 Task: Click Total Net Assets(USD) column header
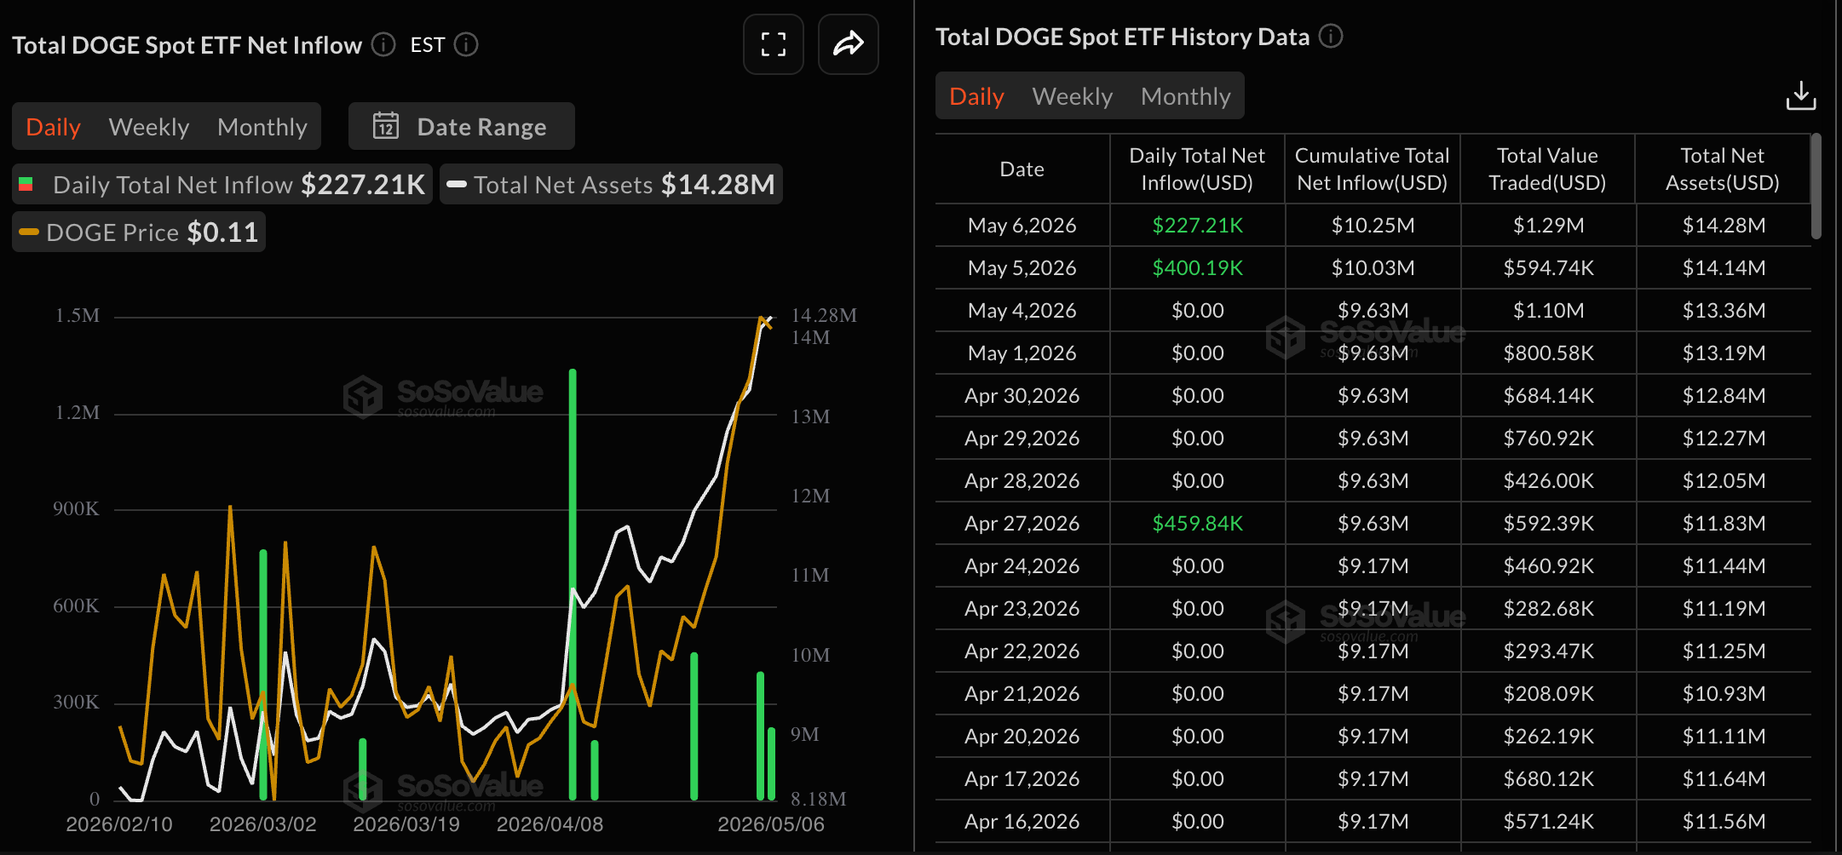pyautogui.click(x=1723, y=169)
